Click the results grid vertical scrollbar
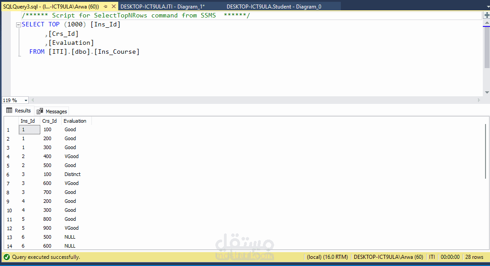490x266 pixels. (x=486, y=152)
